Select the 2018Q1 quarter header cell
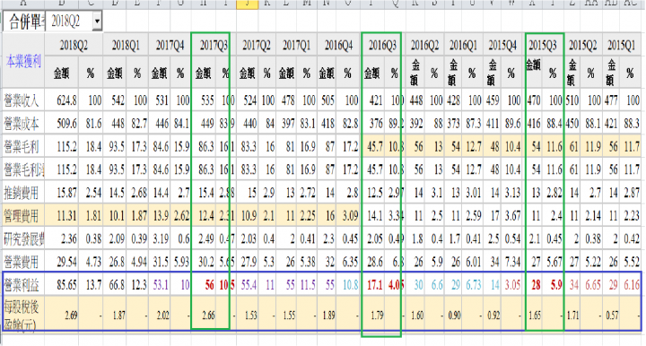Image resolution: width=646 pixels, height=346 pixels. (x=127, y=45)
